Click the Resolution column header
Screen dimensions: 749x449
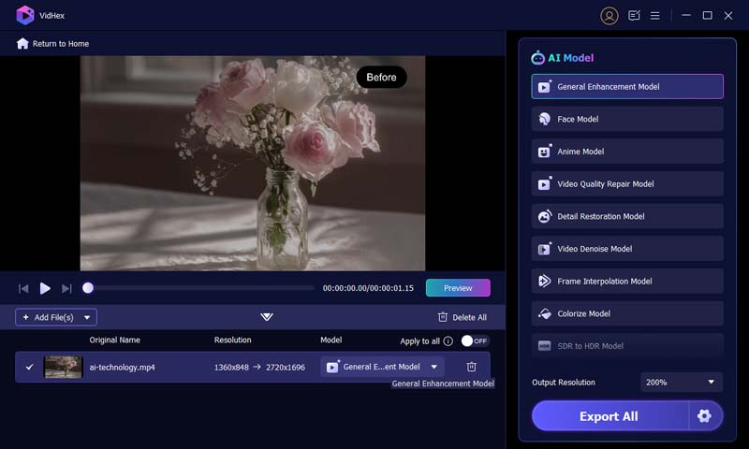pos(232,340)
